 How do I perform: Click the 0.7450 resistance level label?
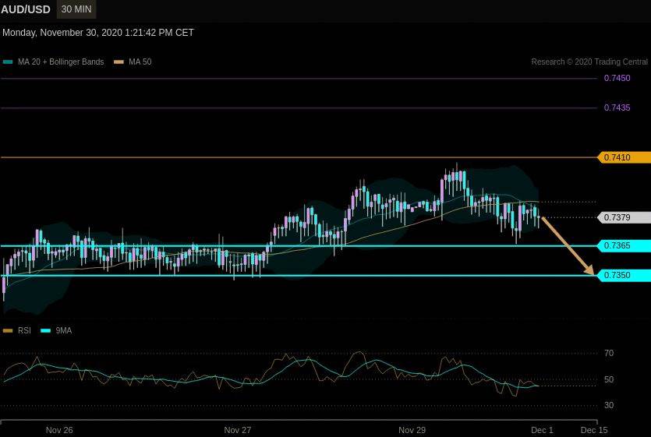point(617,78)
